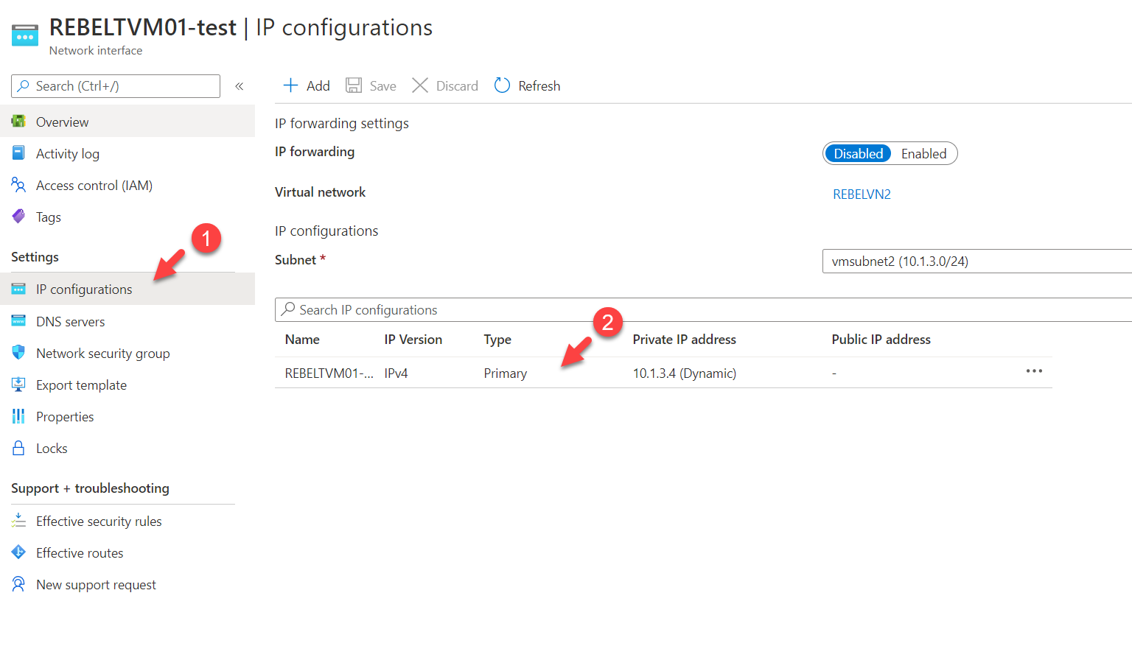Click the Network interface resource icon in header
Screen dimensions: 1132x646
tap(25, 35)
